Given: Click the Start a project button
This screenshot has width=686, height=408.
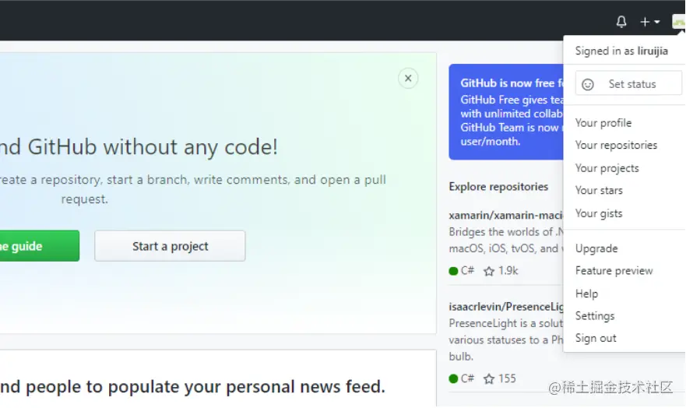Looking at the screenshot, I should point(170,246).
